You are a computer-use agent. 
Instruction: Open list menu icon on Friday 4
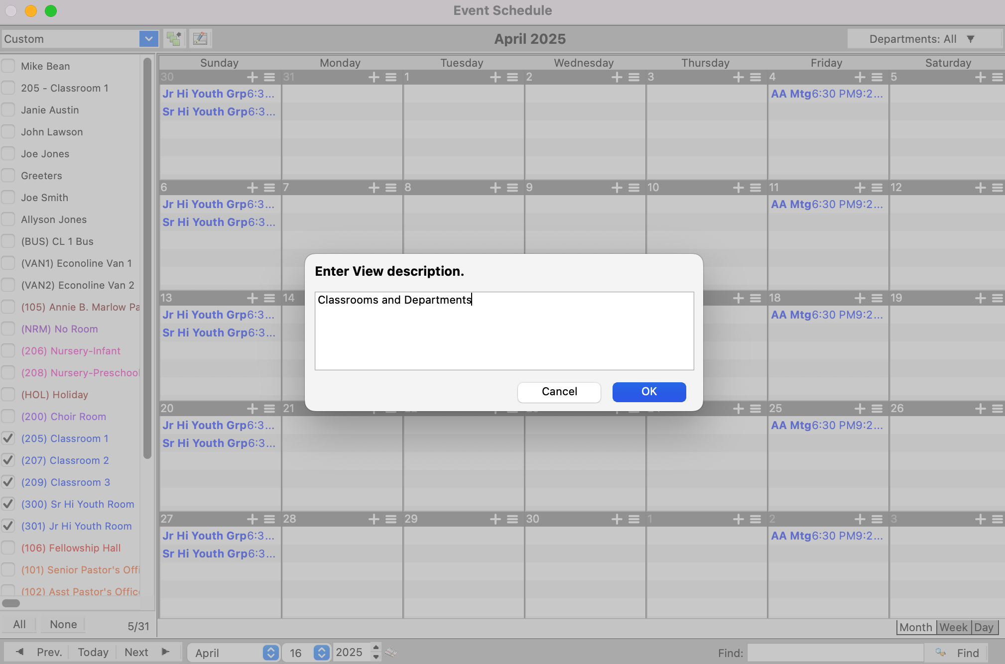pos(877,77)
